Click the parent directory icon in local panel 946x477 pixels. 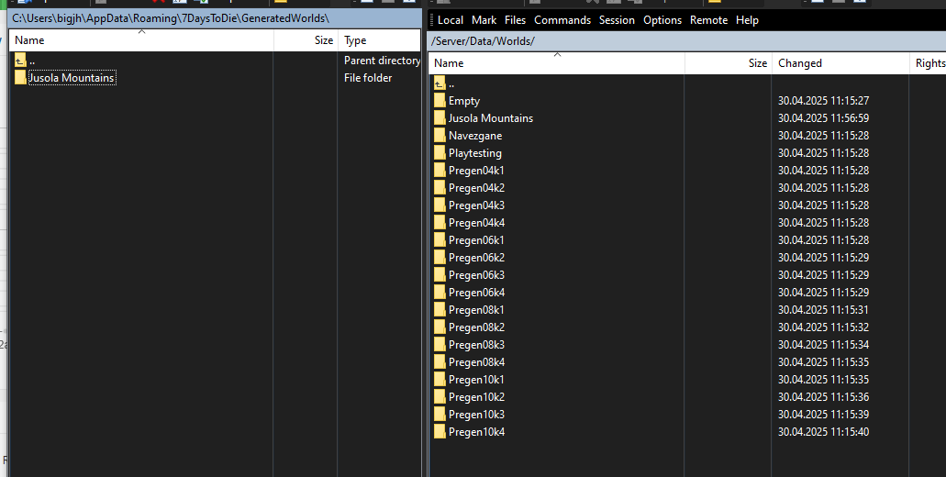20,61
